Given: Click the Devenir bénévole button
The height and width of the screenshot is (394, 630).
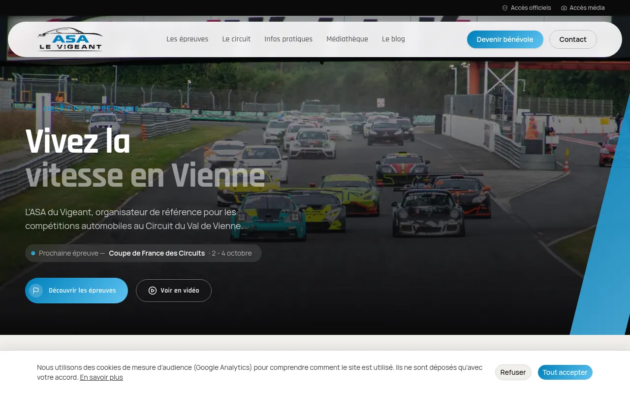Looking at the screenshot, I should 505,39.
